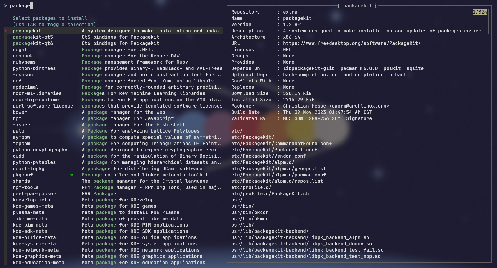This screenshot has width=497, height=268.
Task: Click version value 1.2.8-1
Action: (293, 25)
